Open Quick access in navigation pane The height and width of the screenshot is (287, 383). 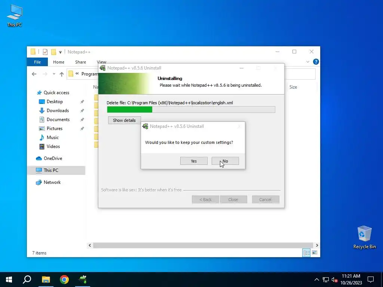coord(56,93)
